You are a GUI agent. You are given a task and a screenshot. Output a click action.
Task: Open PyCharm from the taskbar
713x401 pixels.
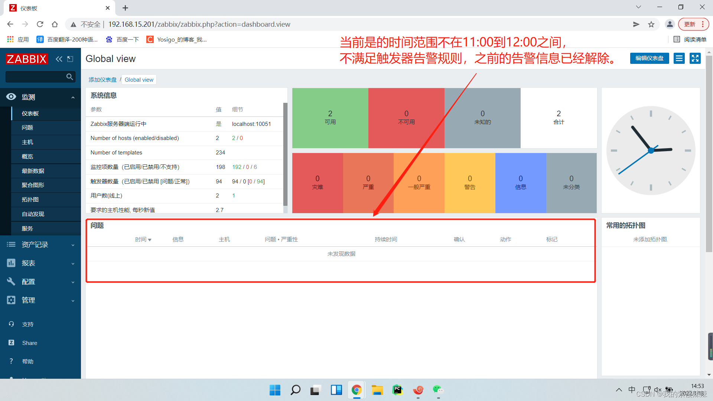tap(398, 390)
